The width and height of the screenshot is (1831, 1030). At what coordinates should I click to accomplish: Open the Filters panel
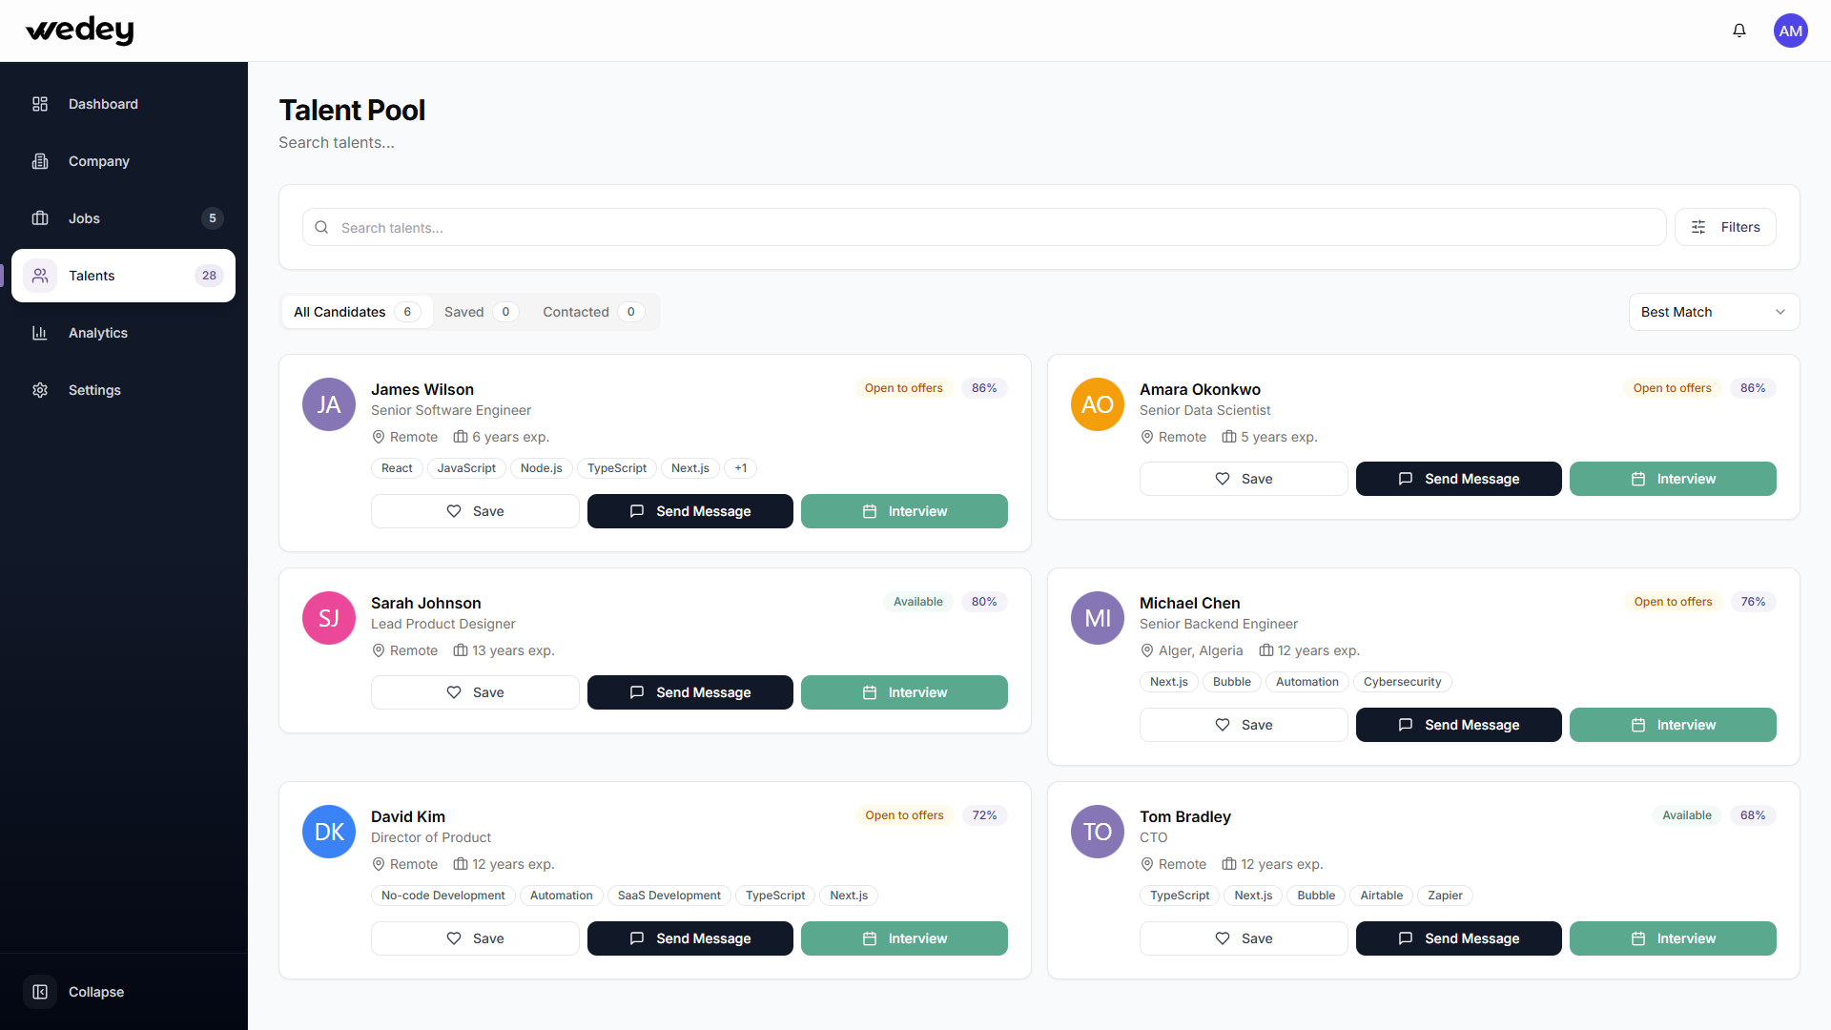[1725, 227]
